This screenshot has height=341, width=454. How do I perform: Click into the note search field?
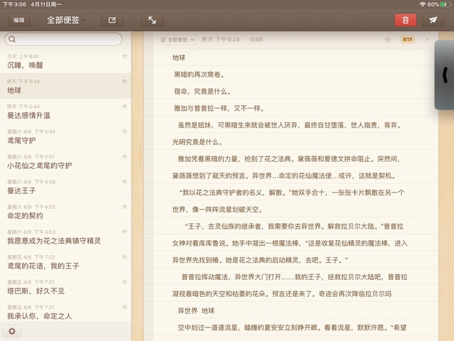pos(67,39)
